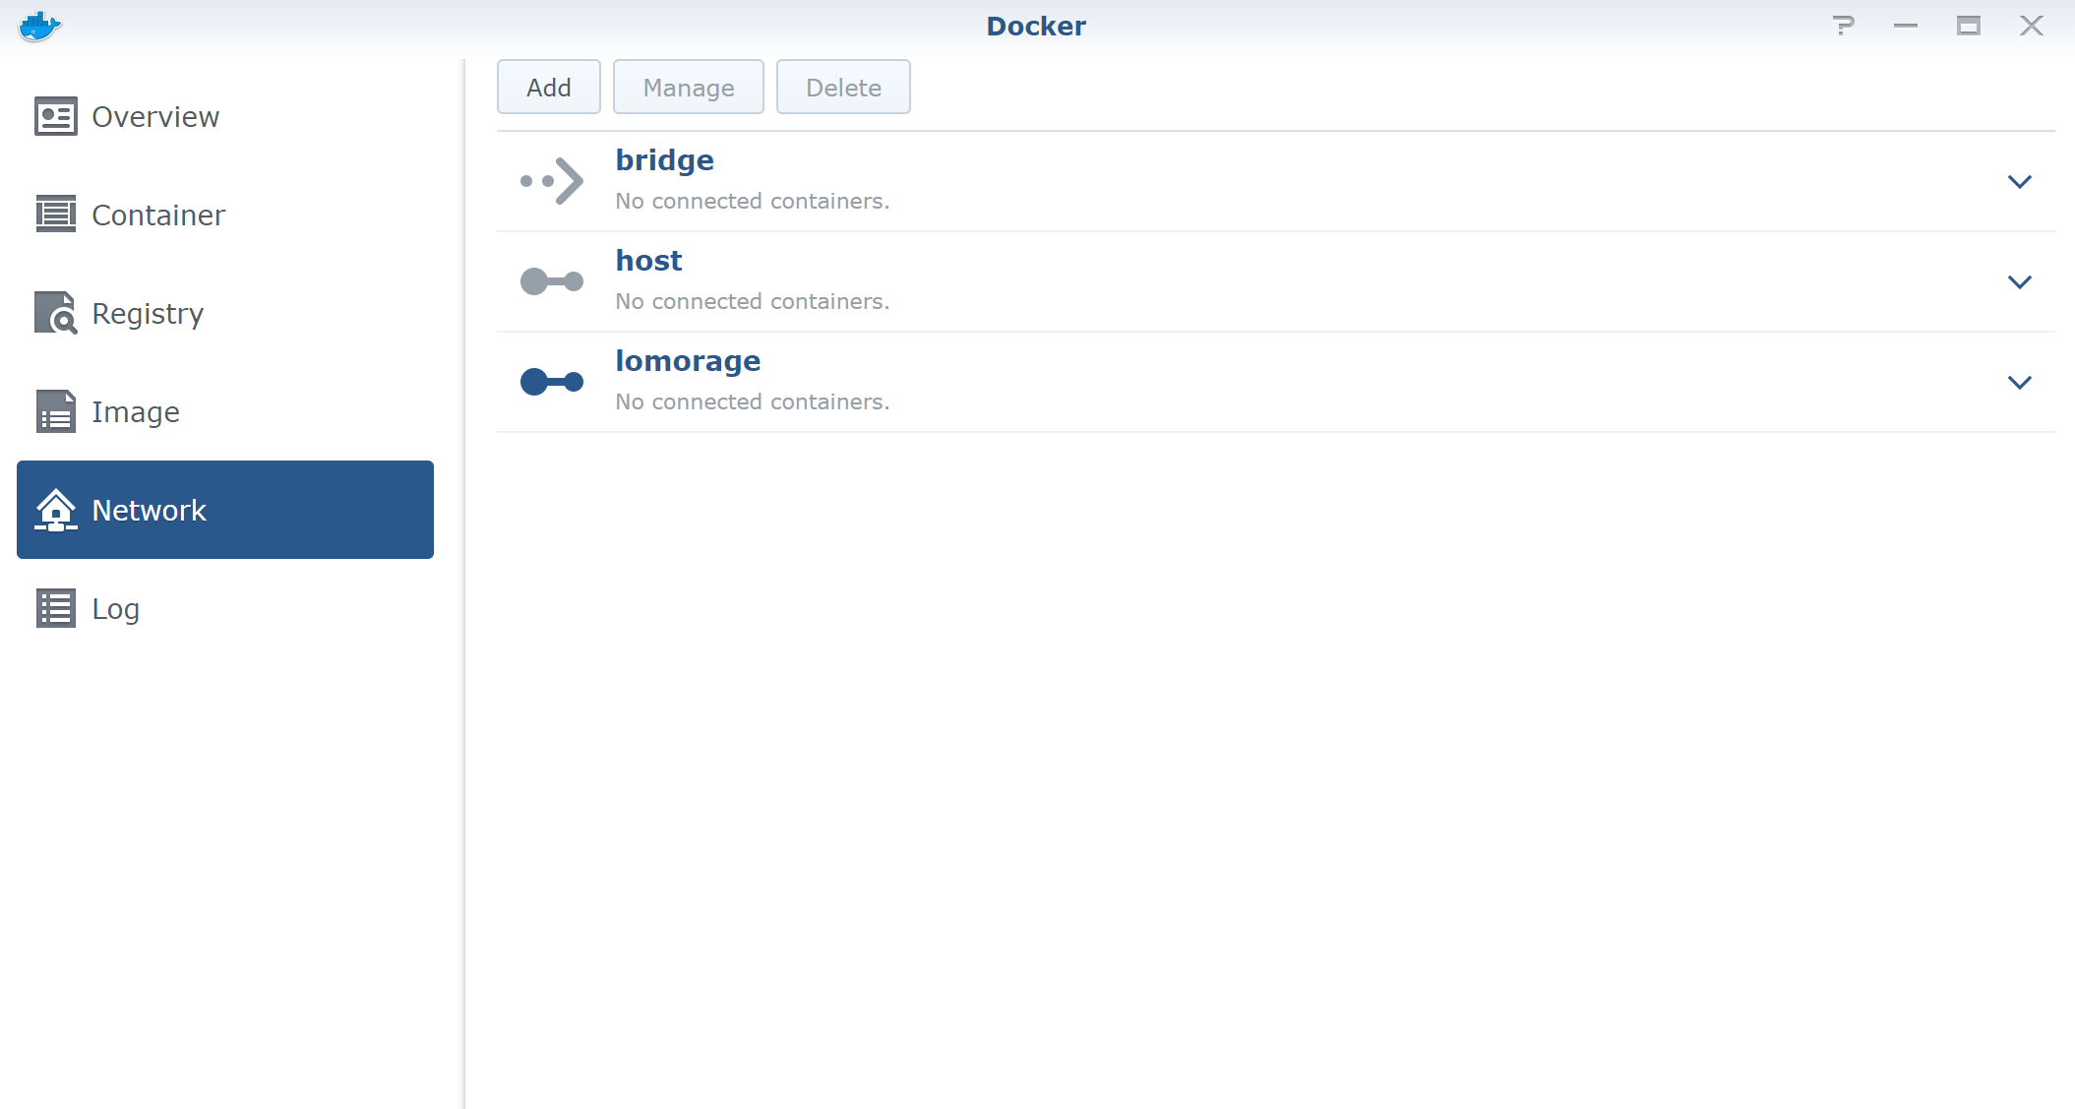Expand the lomorage network details

(x=2020, y=382)
